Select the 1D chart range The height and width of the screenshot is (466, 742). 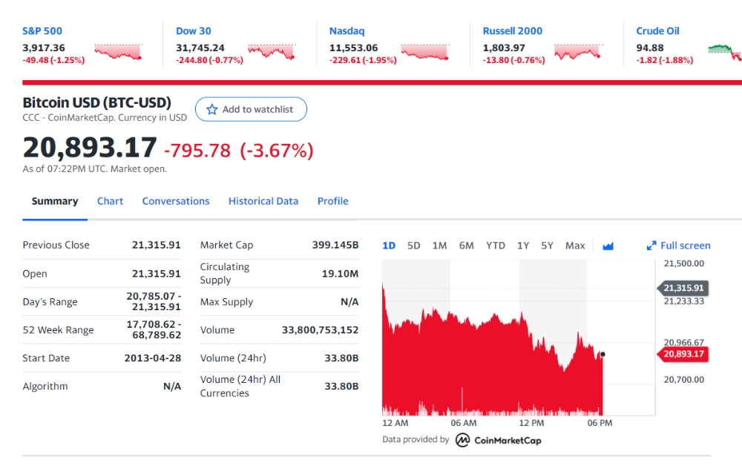pos(389,246)
